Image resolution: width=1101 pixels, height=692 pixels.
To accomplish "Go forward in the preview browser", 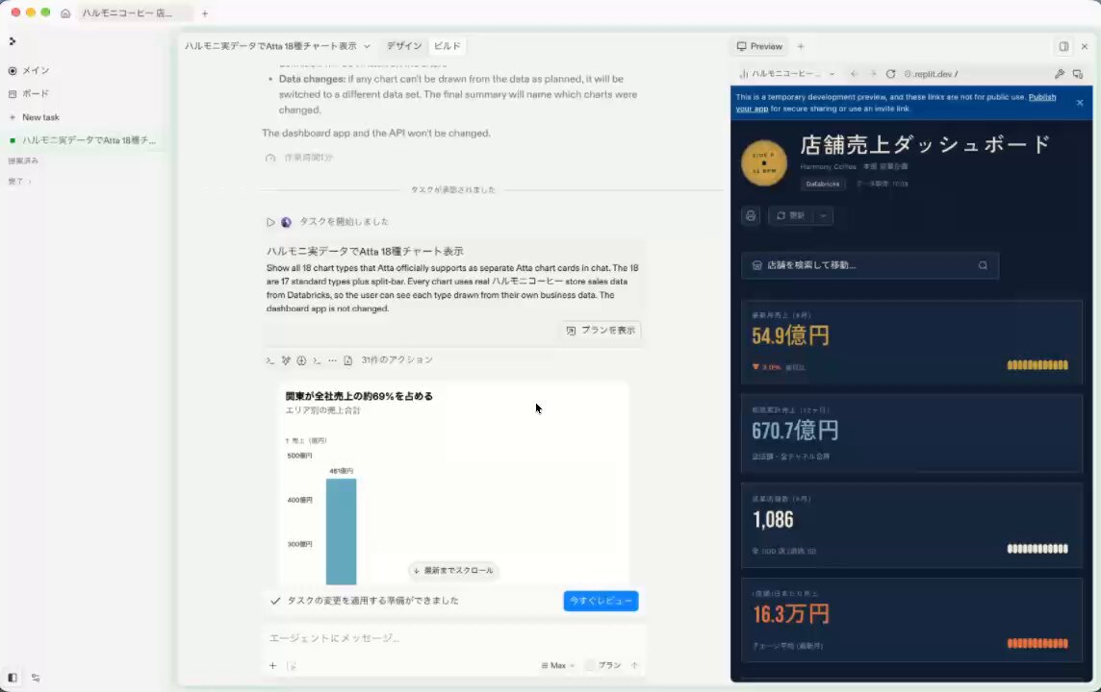I will point(873,74).
